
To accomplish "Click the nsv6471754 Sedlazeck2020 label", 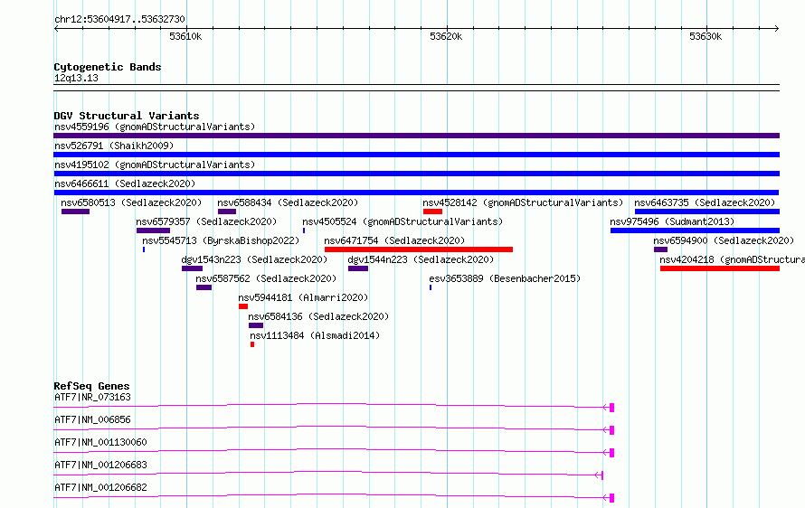I will pyautogui.click(x=394, y=240).
